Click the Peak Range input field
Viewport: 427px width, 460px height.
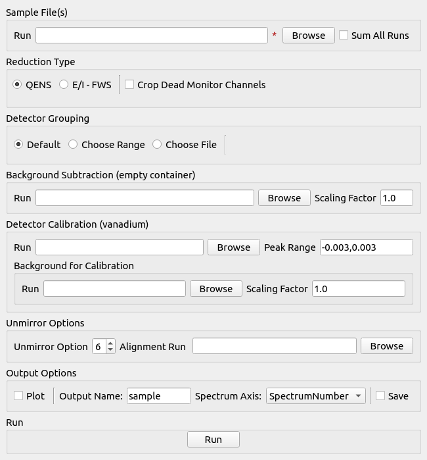[x=366, y=247]
